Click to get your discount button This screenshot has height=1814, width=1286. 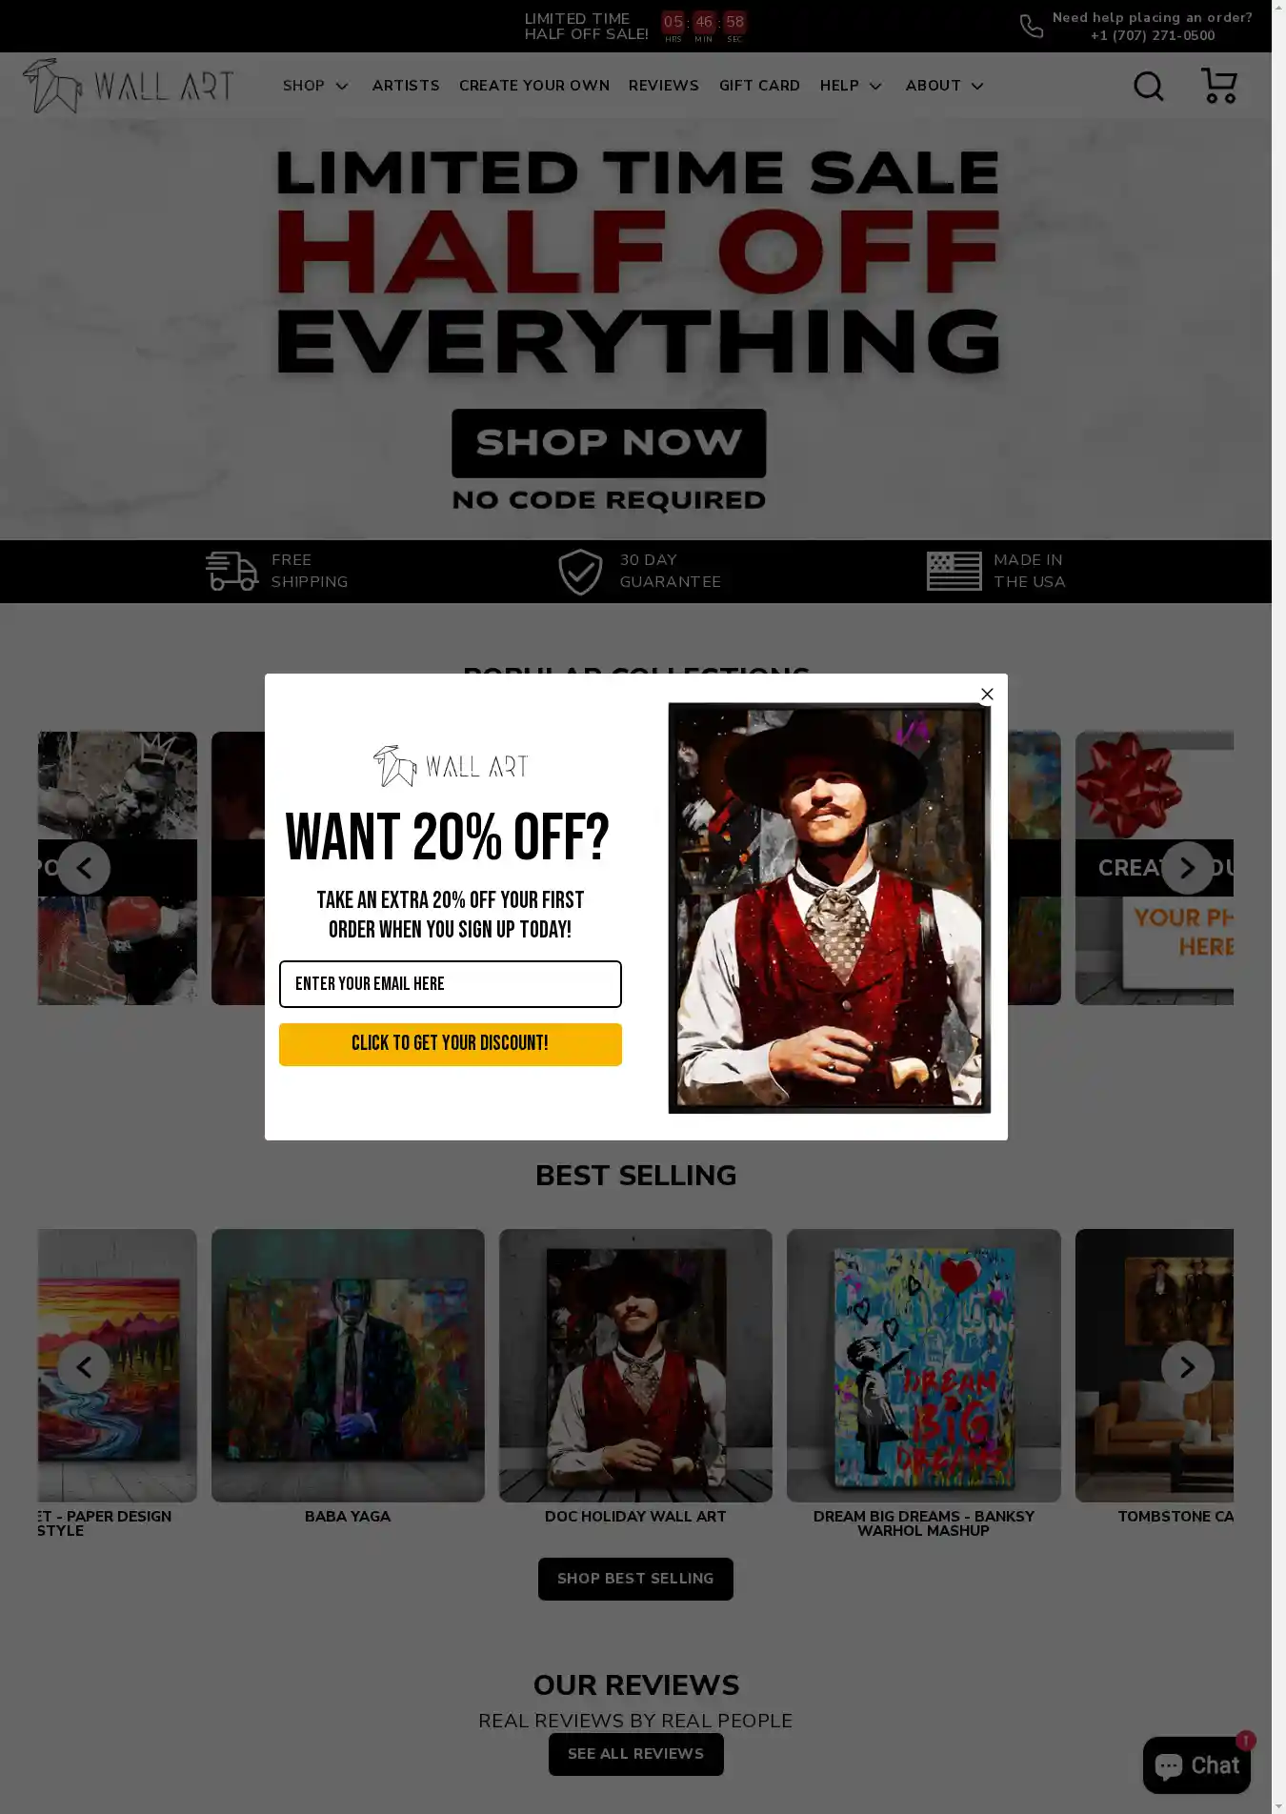(450, 1044)
